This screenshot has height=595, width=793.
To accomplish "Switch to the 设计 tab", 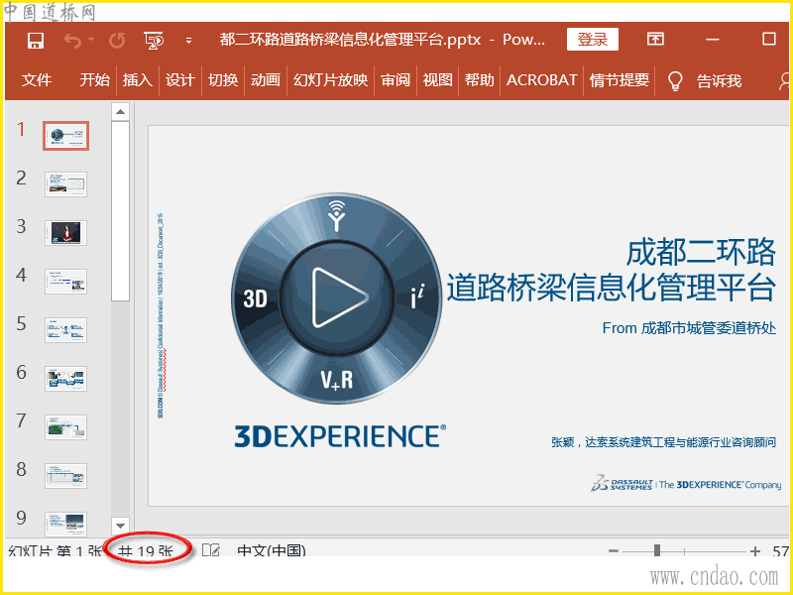I will click(x=180, y=80).
